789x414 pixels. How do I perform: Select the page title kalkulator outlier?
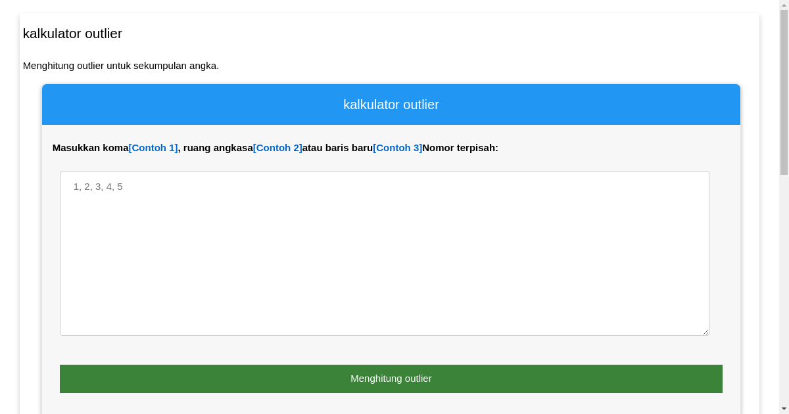tap(72, 34)
